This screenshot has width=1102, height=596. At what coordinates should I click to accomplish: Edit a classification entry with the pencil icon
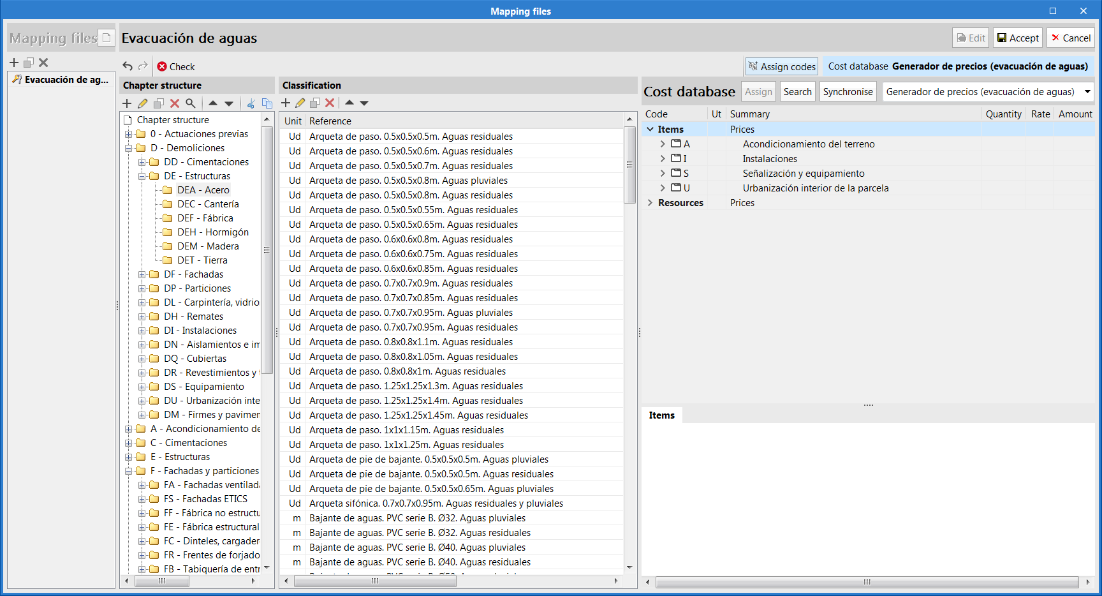[300, 103]
